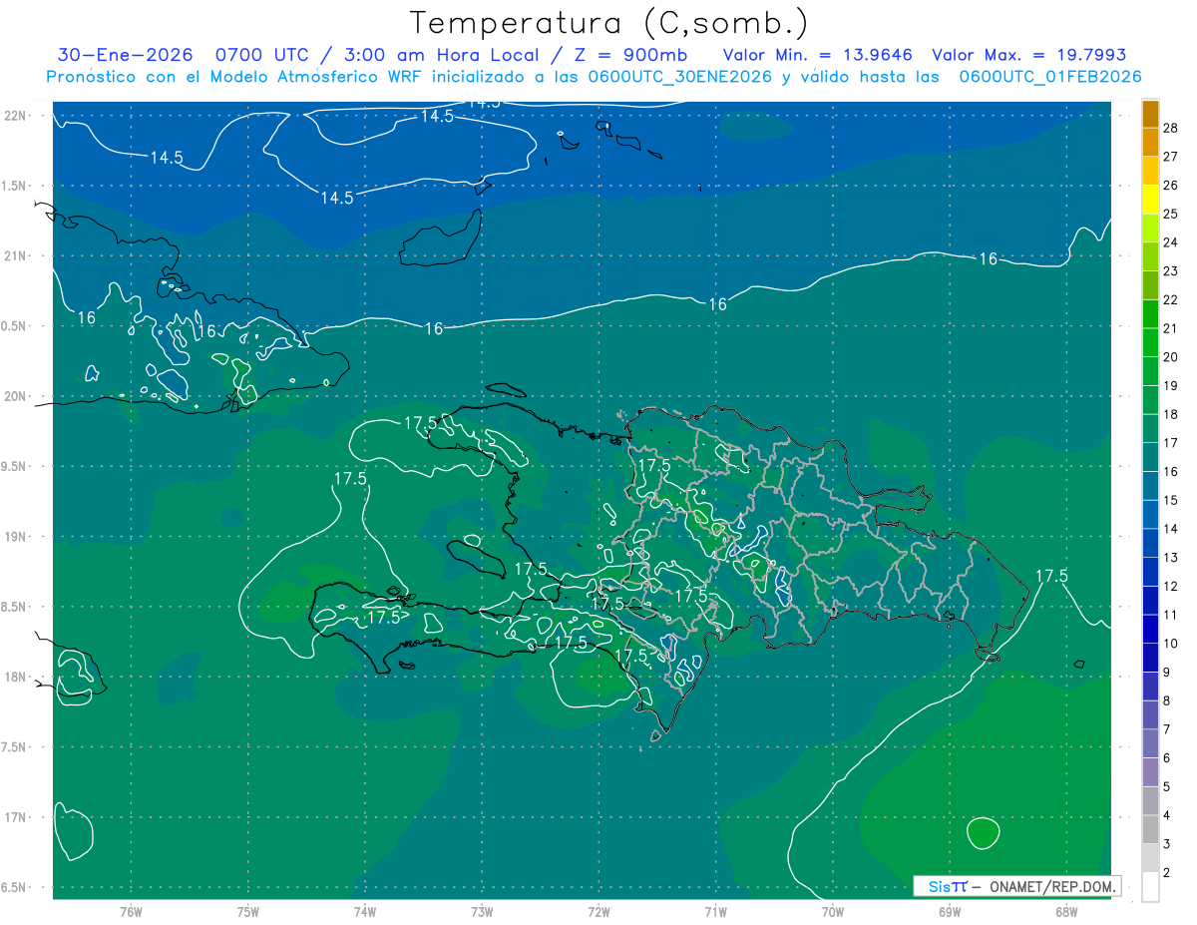Image resolution: width=1197 pixels, height=925 pixels.
Task: Pick the white swatch at colorbar bottom
Action: tap(1150, 886)
